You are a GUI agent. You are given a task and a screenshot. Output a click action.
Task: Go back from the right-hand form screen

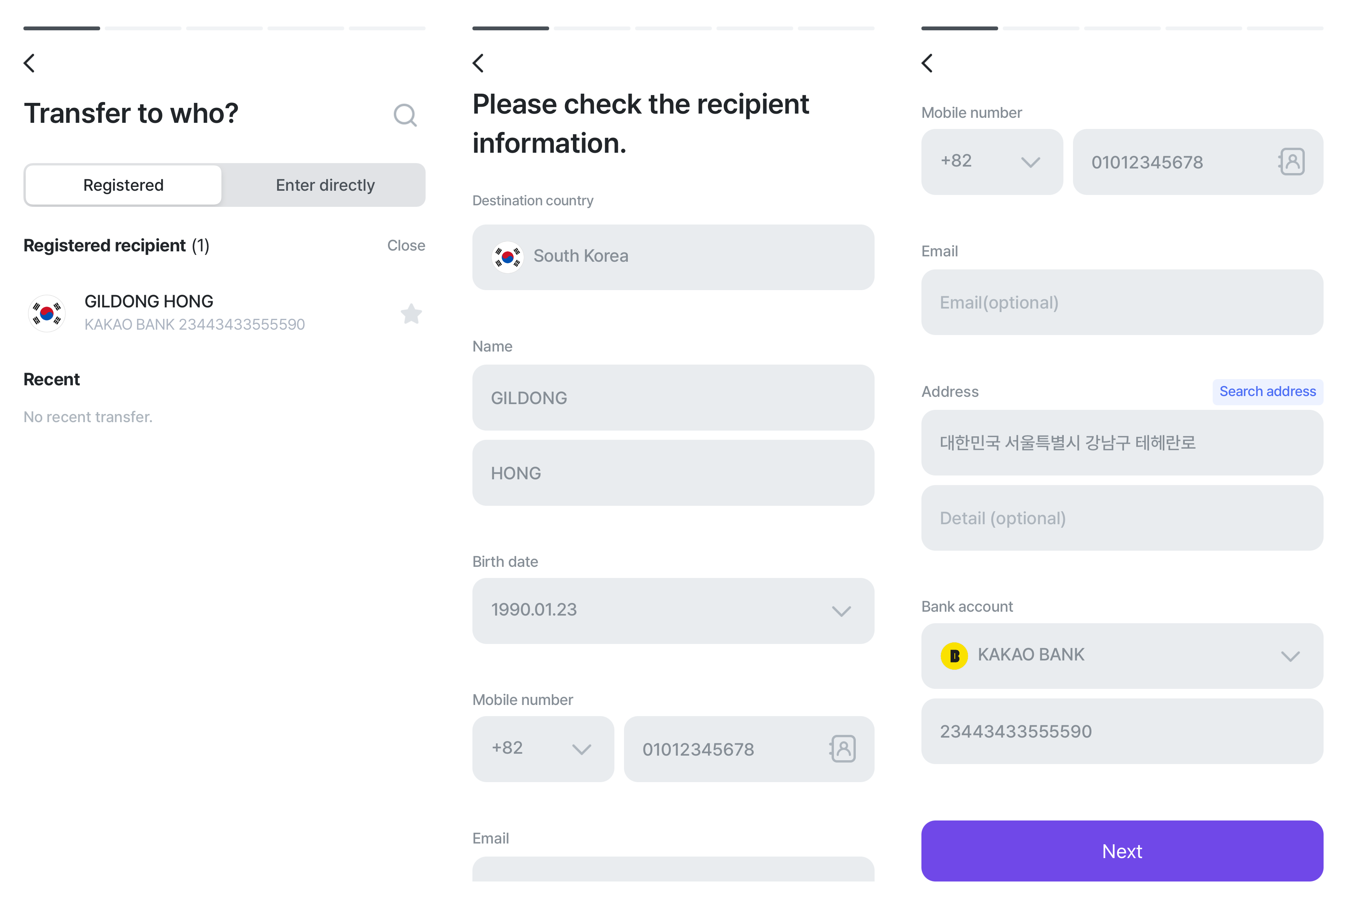coord(927,63)
